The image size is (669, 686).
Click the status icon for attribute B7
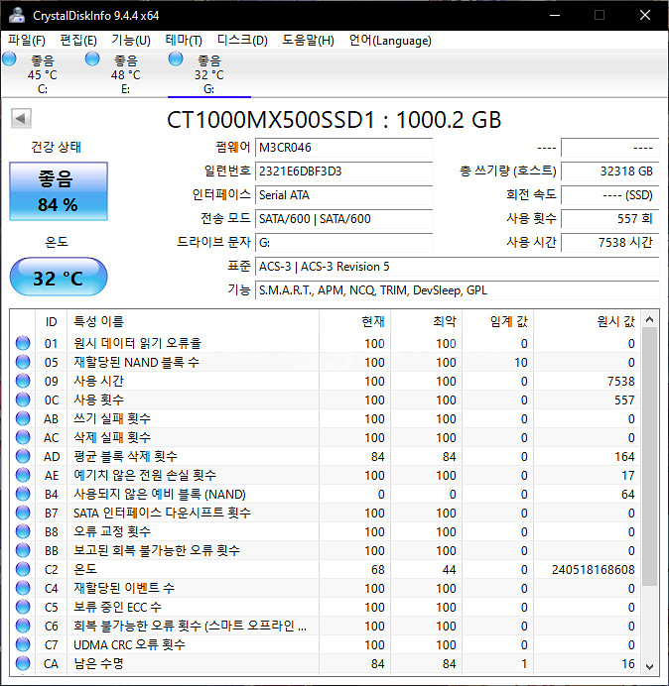point(23,513)
